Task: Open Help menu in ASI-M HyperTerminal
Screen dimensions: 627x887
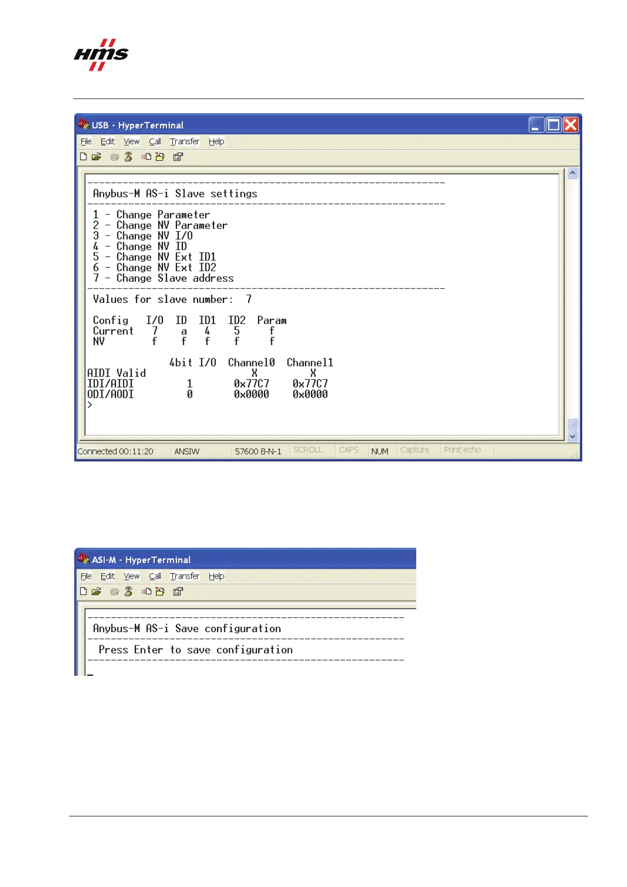Action: 216,576
